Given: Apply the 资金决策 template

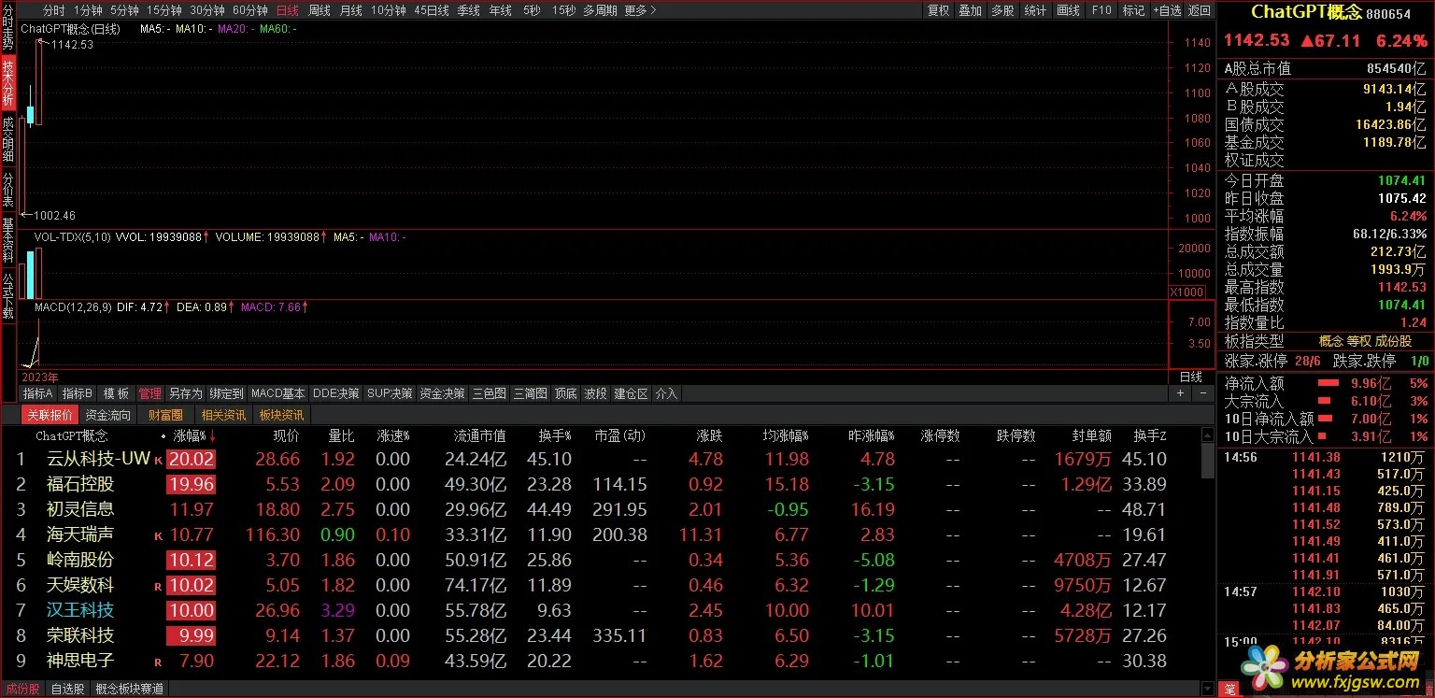Looking at the screenshot, I should [x=442, y=393].
